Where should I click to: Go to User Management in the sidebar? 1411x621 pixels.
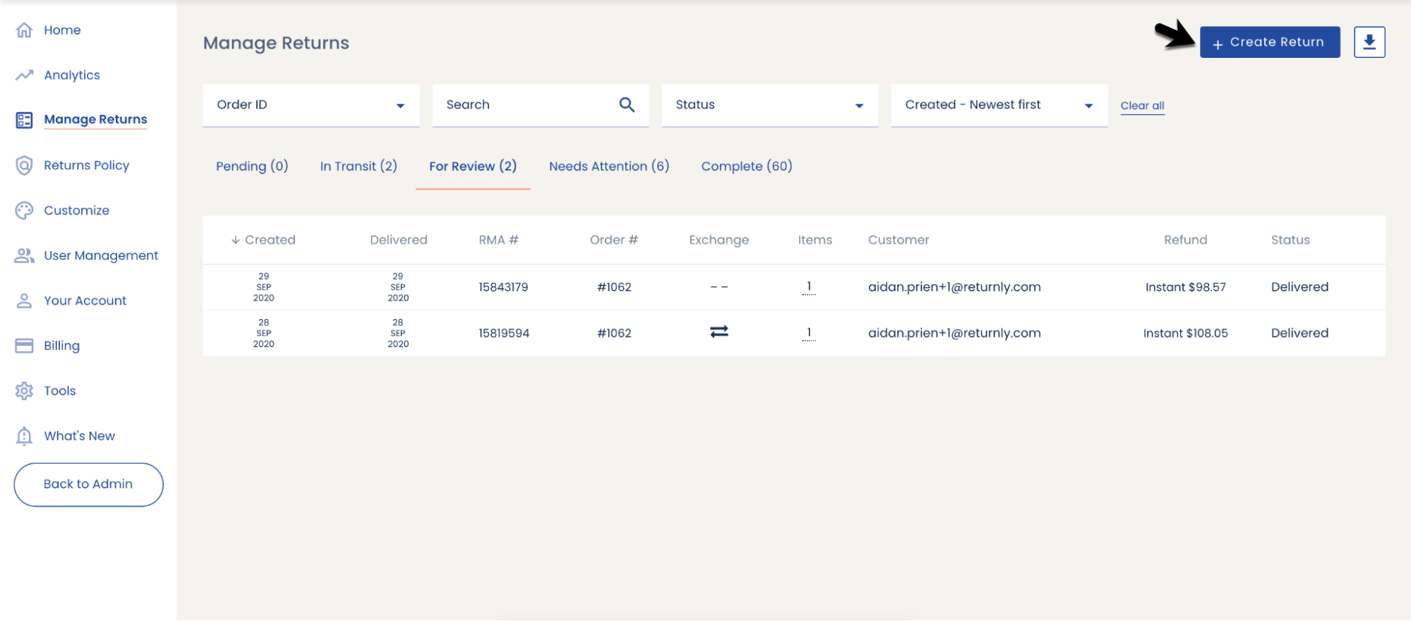101,255
